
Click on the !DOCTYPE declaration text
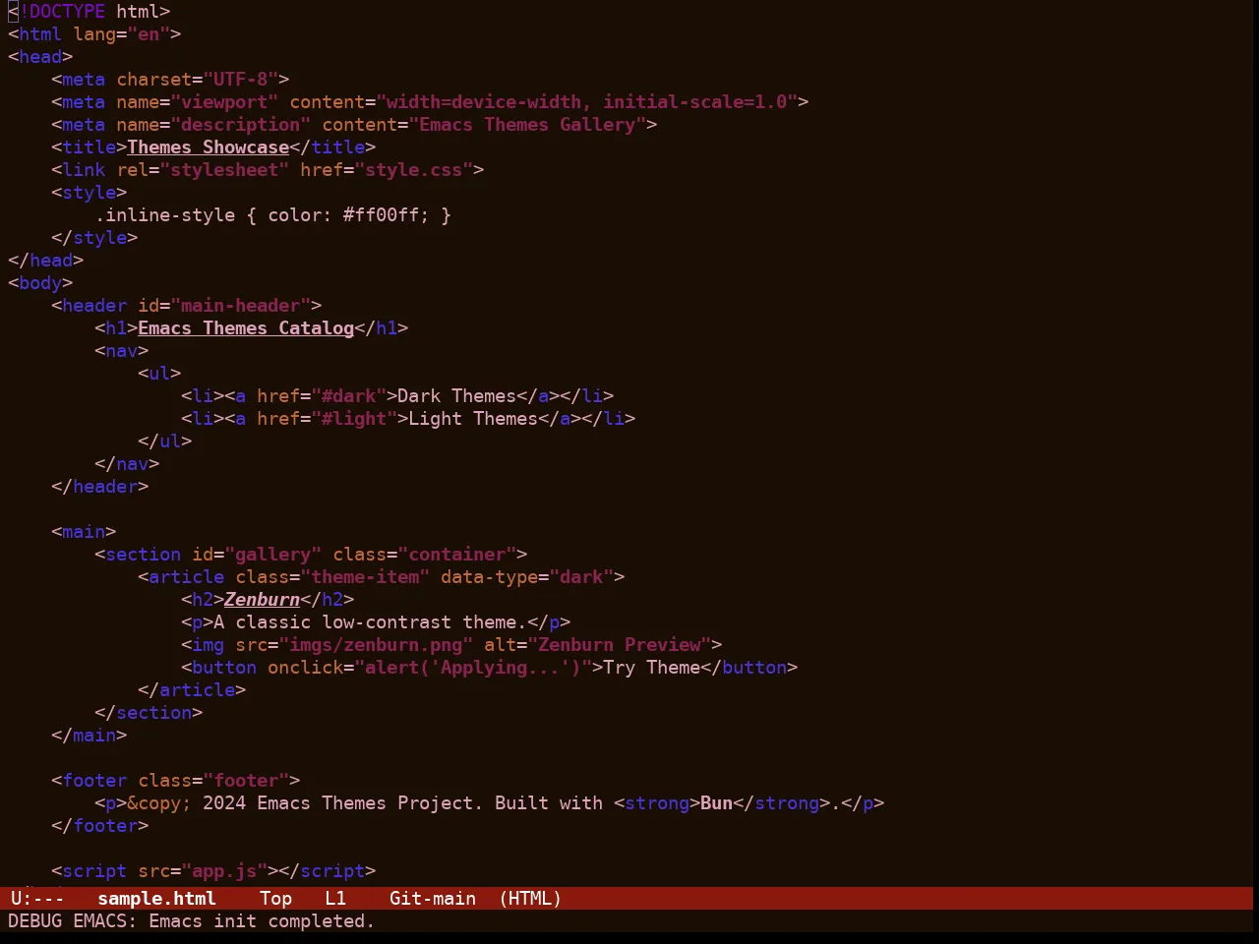point(62,11)
